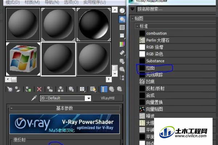Viewport: 218px width, 145px height.
Task: Collapse the 标准 group in browser
Action: click(x=176, y=26)
